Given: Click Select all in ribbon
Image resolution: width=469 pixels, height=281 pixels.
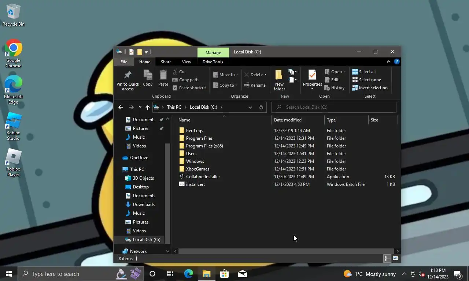Looking at the screenshot, I should click(364, 72).
